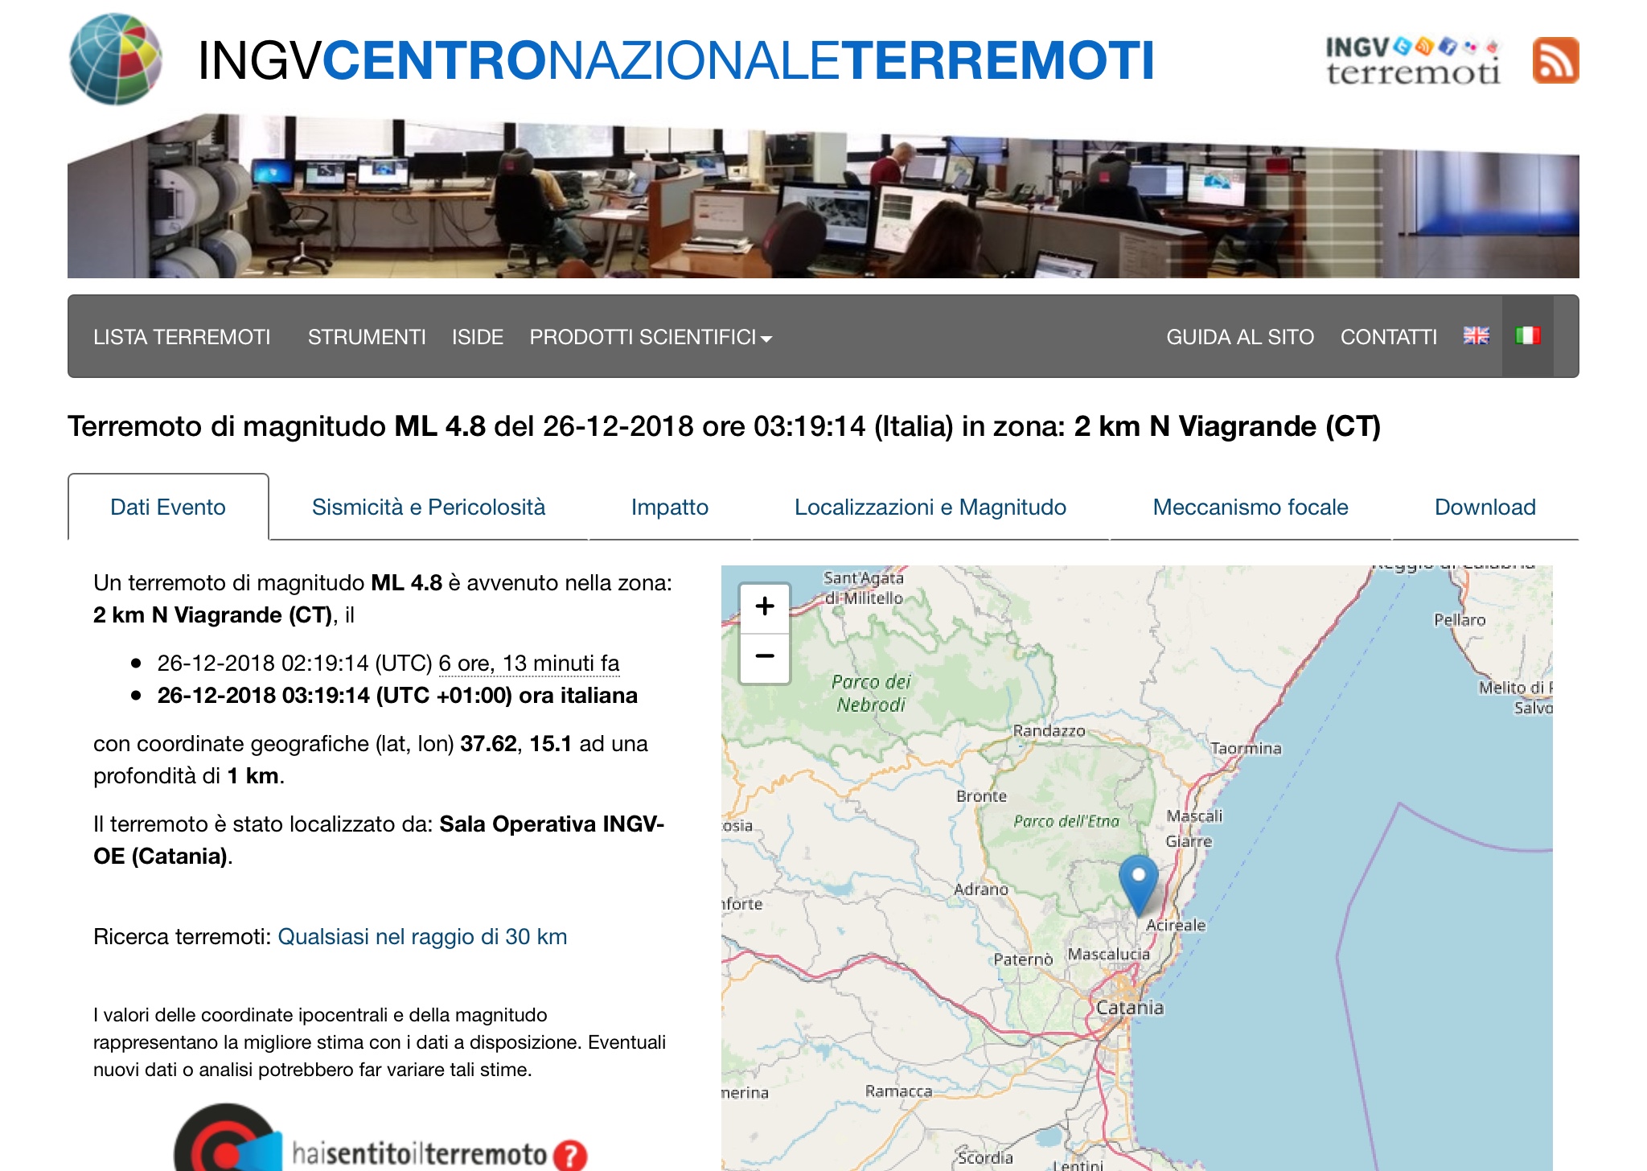
Task: Open Contatti page
Action: click(1389, 337)
